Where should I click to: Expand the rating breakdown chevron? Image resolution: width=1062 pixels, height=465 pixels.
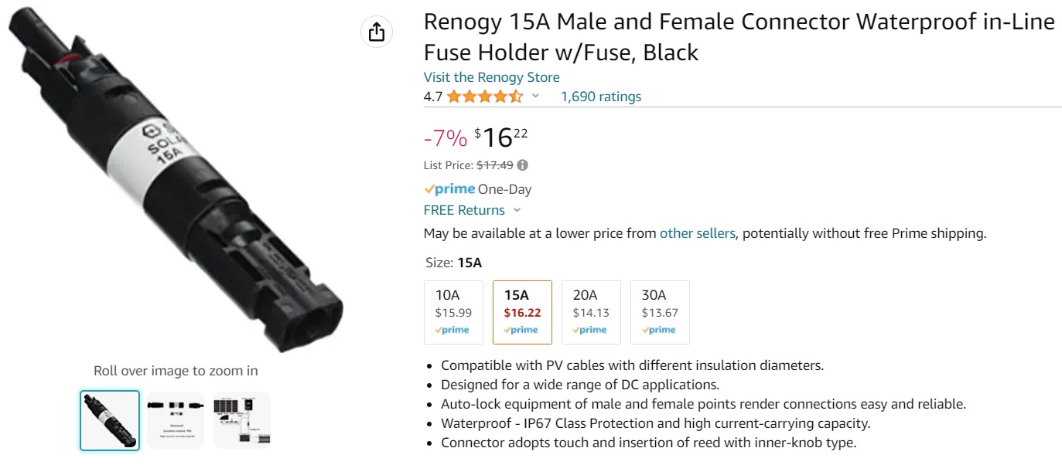pos(535,97)
